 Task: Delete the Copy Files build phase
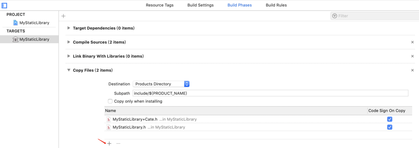[x=412, y=70]
